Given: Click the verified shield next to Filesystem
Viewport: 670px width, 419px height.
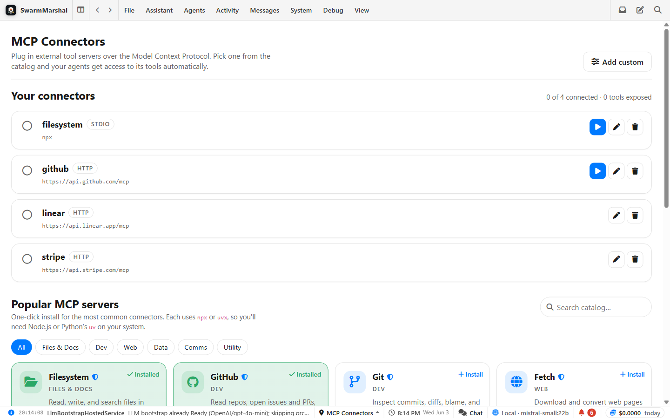Looking at the screenshot, I should pos(95,377).
